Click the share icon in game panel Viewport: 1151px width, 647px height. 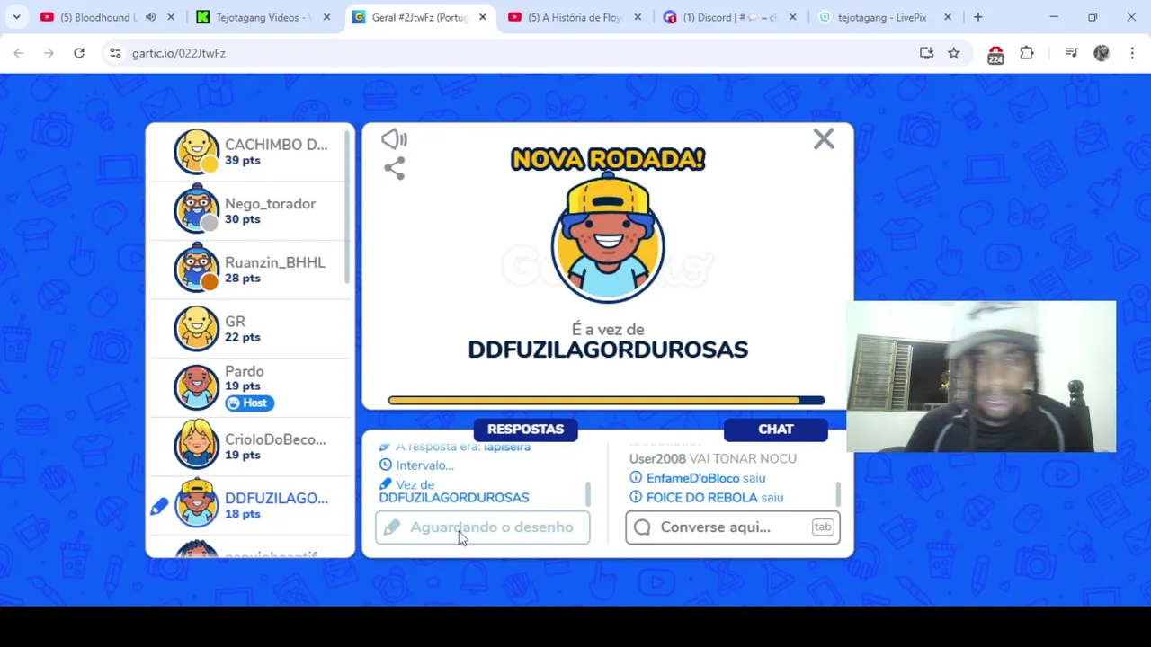tap(394, 168)
